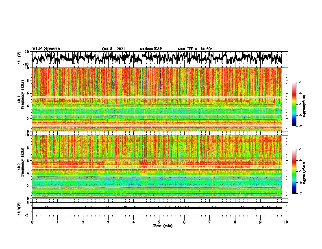Viewport: 322px width, 249px height.
Task: Click the time axis tick label "9"
Action: point(260,222)
